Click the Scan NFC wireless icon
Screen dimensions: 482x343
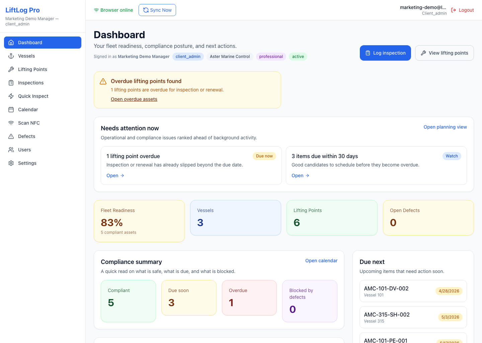[x=11, y=123]
